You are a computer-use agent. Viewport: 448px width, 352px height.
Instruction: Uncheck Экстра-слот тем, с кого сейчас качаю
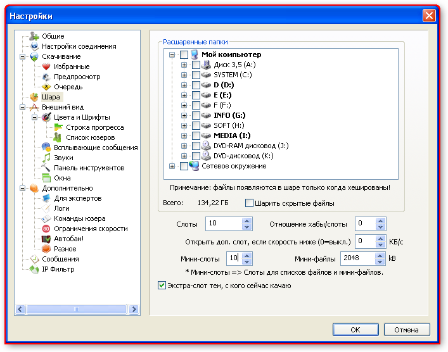coord(162,285)
